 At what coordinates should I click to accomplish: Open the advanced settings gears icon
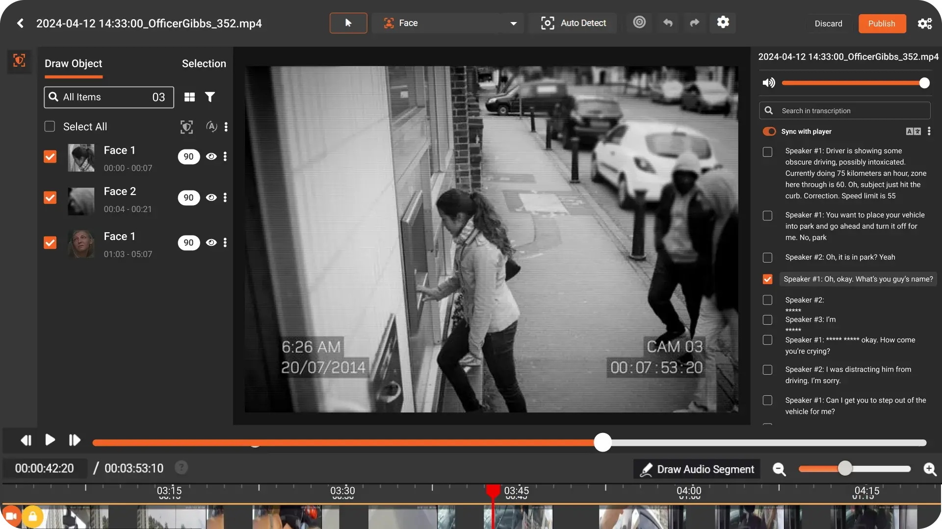point(924,23)
